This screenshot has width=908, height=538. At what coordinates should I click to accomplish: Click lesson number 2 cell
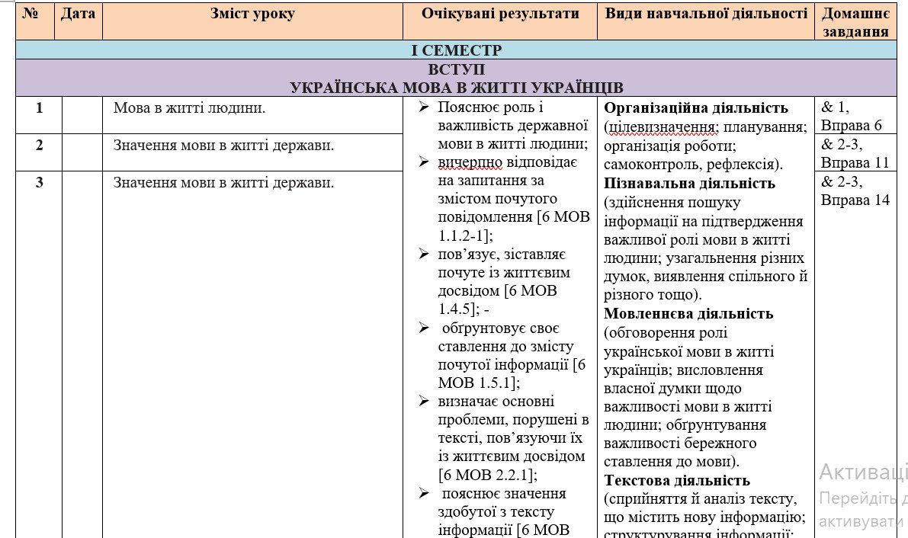39,152
